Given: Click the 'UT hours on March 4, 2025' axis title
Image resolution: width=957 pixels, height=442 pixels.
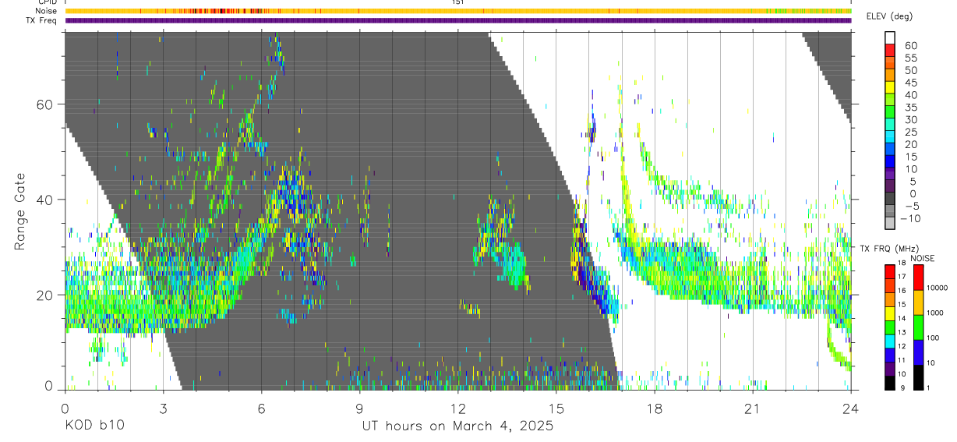Looking at the screenshot, I should click(457, 426).
